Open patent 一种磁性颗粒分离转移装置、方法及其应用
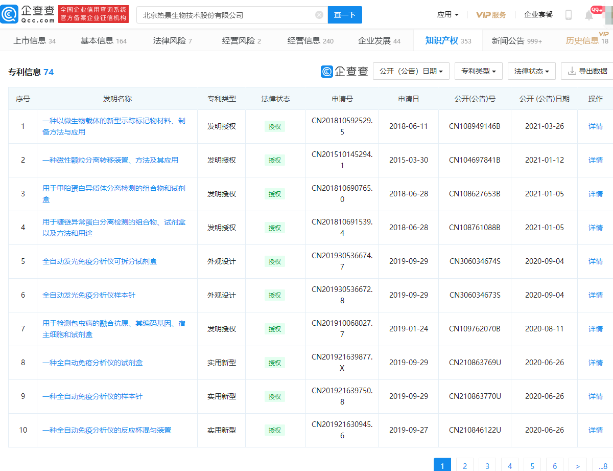This screenshot has height=471, width=613. [110, 160]
